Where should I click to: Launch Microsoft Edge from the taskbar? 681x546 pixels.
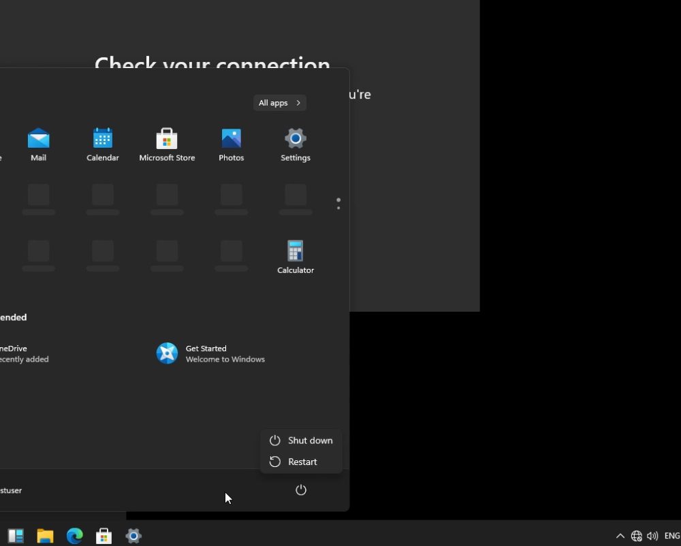[x=74, y=536]
